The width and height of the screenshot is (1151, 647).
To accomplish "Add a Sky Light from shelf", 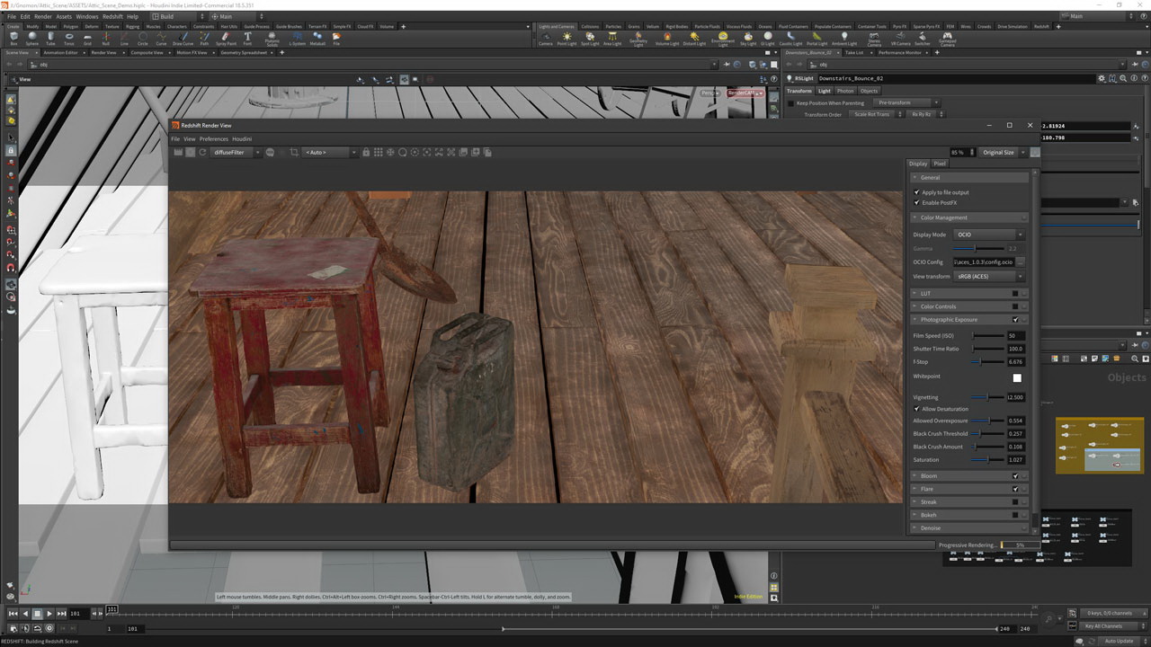I will point(748,39).
